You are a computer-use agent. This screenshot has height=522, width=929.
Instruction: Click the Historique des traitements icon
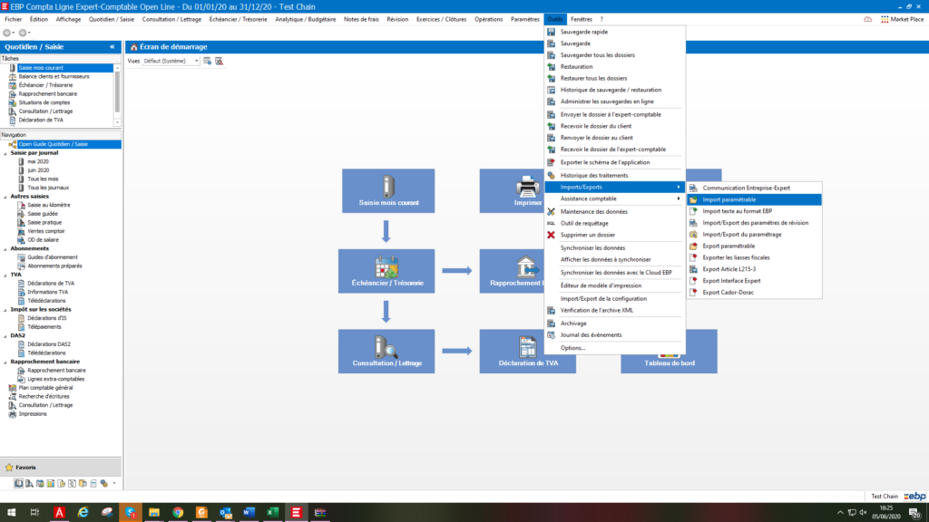click(x=551, y=175)
